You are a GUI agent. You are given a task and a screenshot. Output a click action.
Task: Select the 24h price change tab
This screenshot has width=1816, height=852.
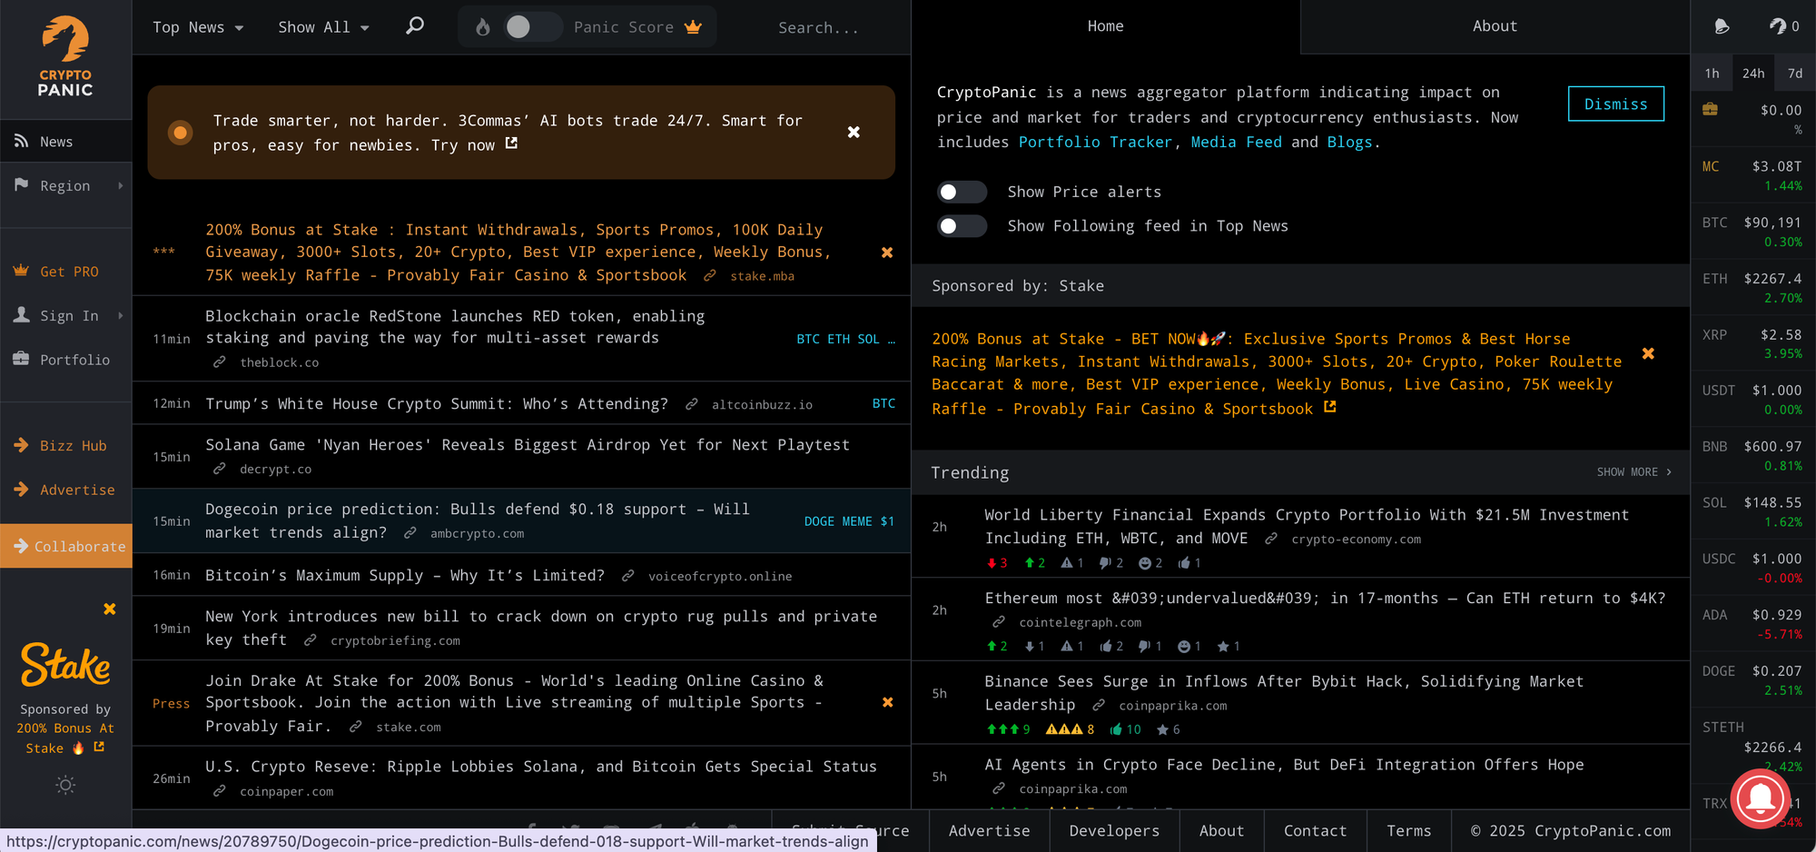tap(1753, 73)
